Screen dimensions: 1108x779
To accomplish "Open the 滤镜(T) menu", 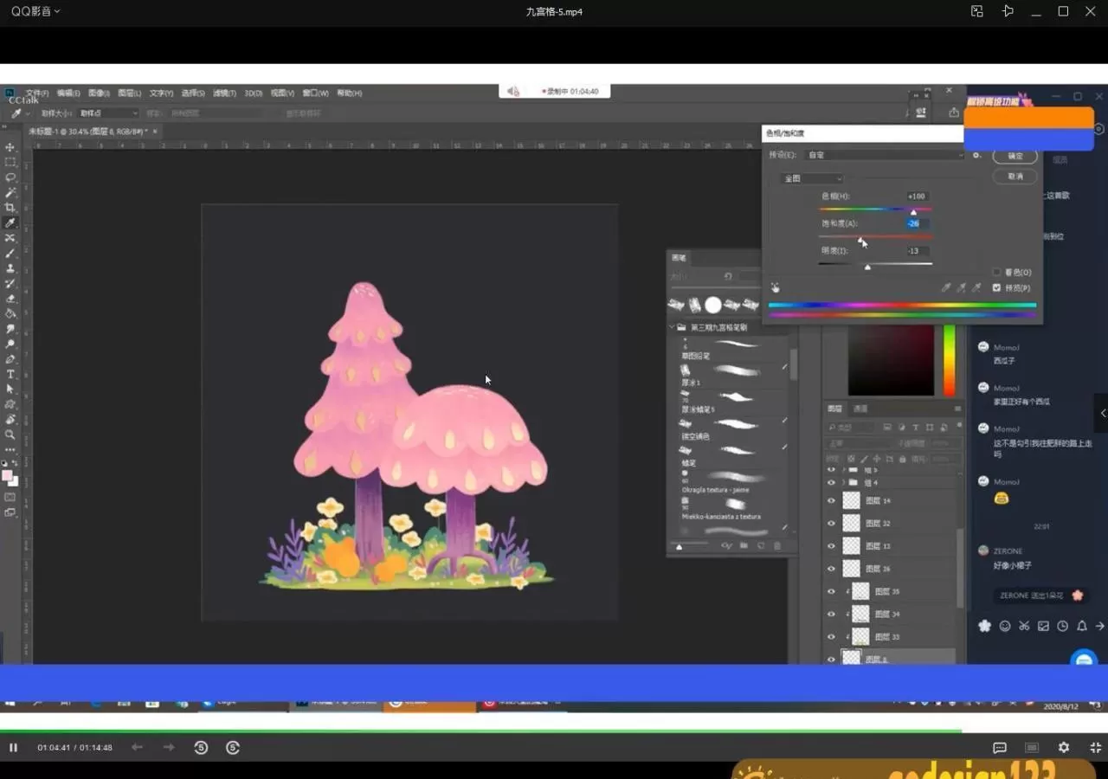I will pyautogui.click(x=224, y=93).
